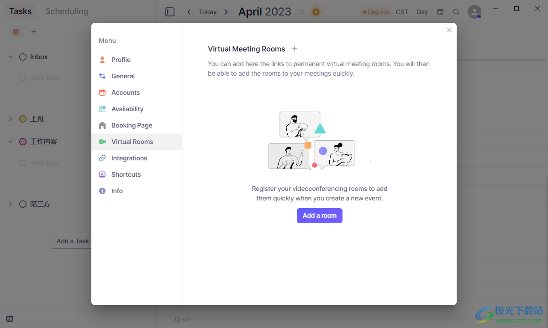Select the red color filter dot

(x=16, y=31)
